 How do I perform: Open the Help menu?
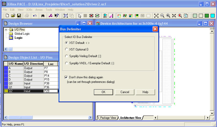tap(70, 10)
